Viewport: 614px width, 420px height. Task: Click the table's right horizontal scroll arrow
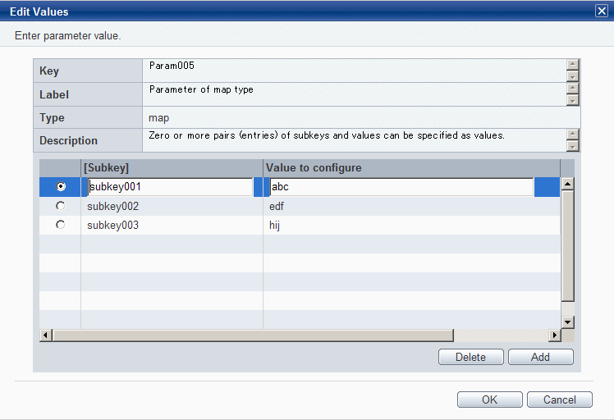pyautogui.click(x=554, y=335)
